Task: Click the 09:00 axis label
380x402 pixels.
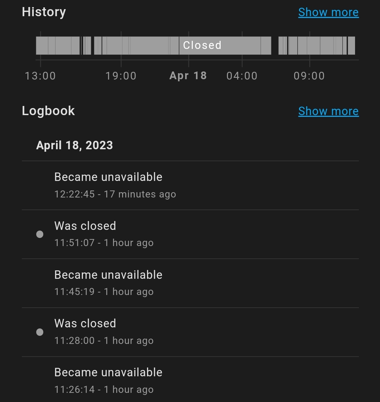Action: click(310, 76)
